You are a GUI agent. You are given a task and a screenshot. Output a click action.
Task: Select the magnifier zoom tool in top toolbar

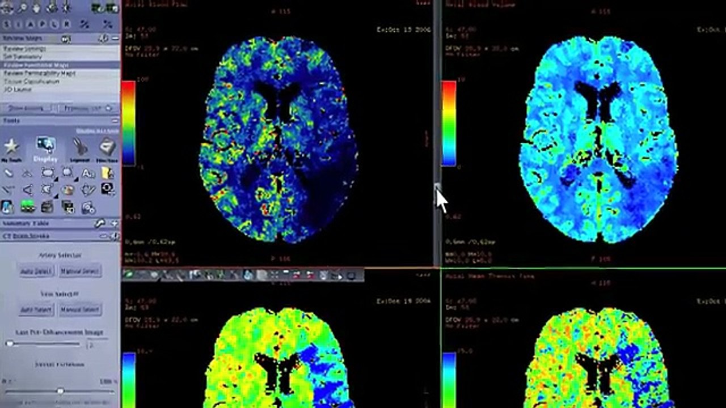coord(23,7)
